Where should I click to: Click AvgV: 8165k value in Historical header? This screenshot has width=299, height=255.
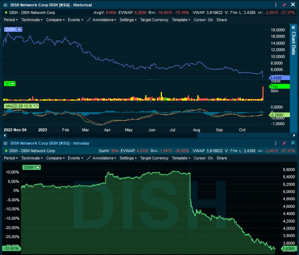[x=105, y=13]
